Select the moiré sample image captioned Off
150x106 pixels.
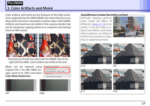pos(21,85)
